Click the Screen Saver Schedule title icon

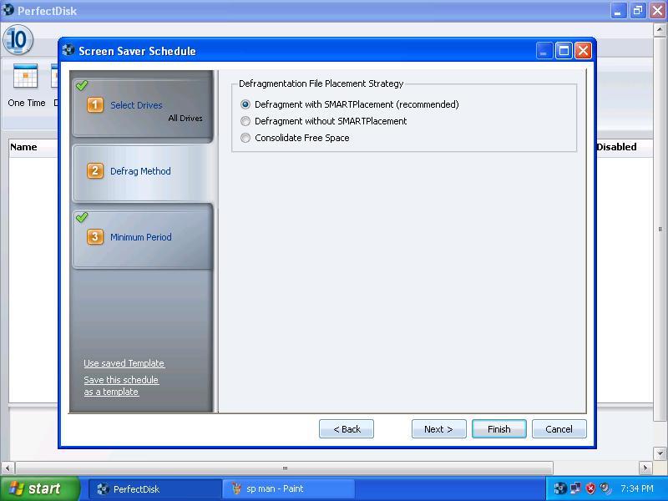point(68,51)
